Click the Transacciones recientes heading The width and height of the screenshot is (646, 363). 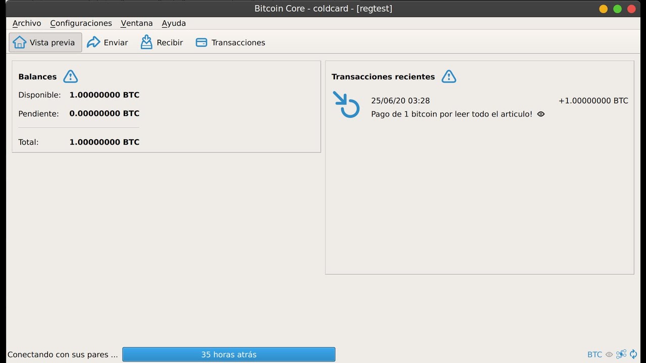383,77
